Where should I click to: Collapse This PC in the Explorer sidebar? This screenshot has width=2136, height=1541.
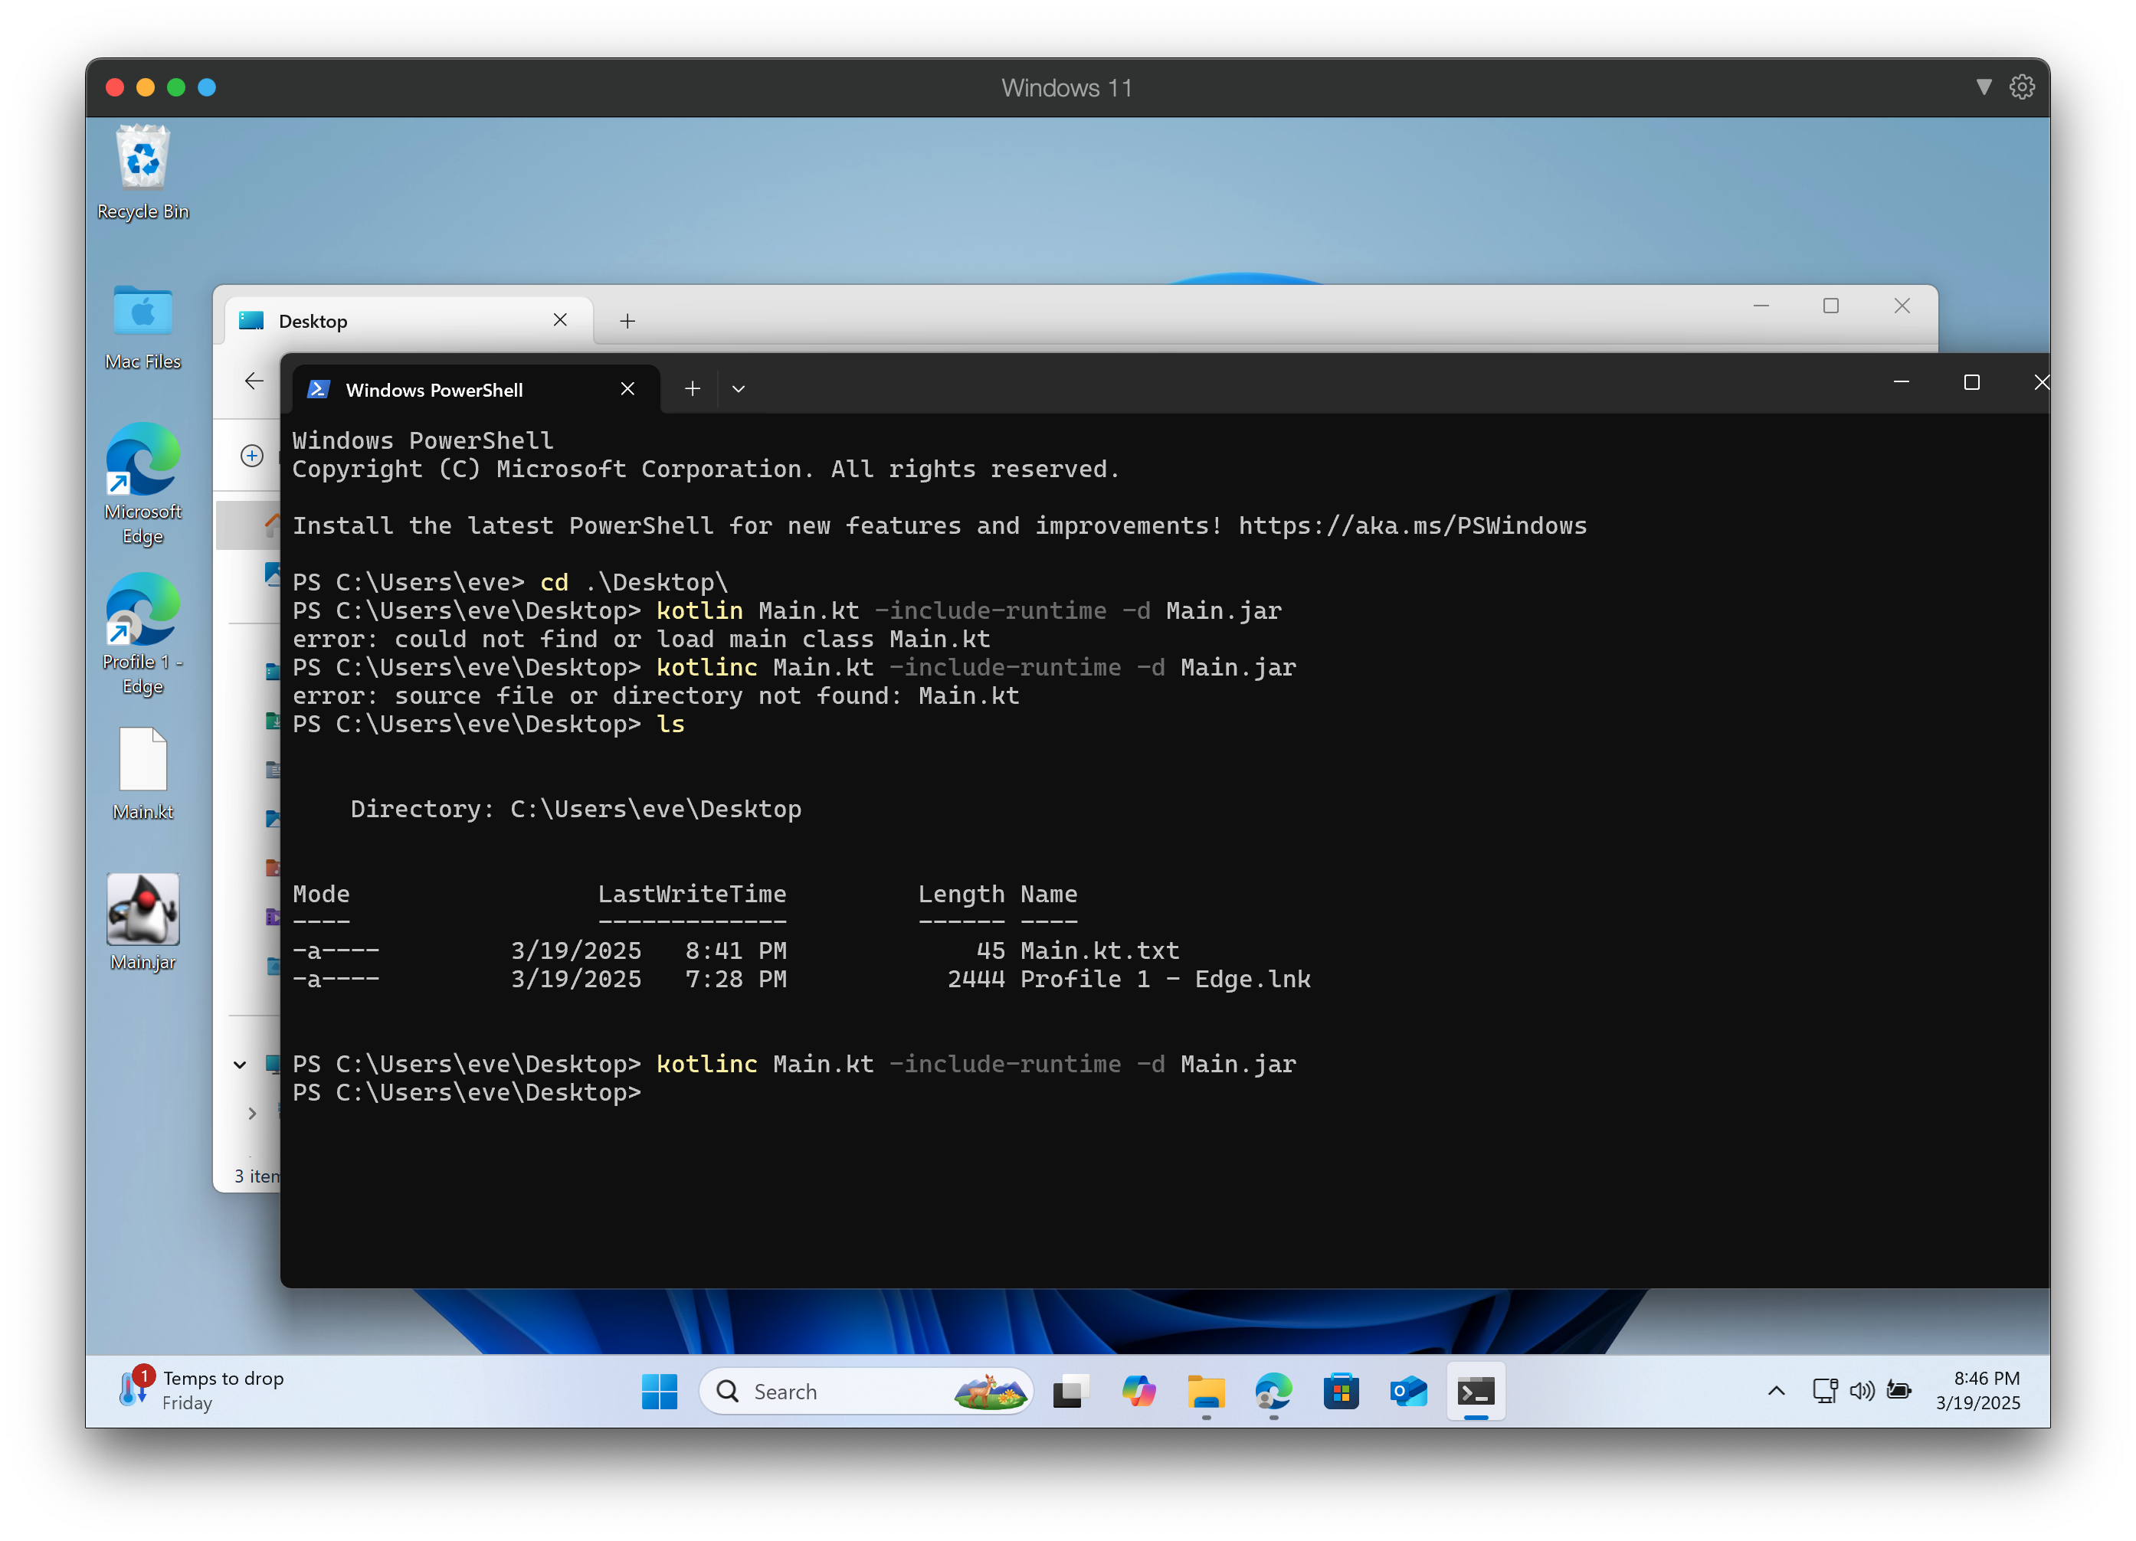239,1065
